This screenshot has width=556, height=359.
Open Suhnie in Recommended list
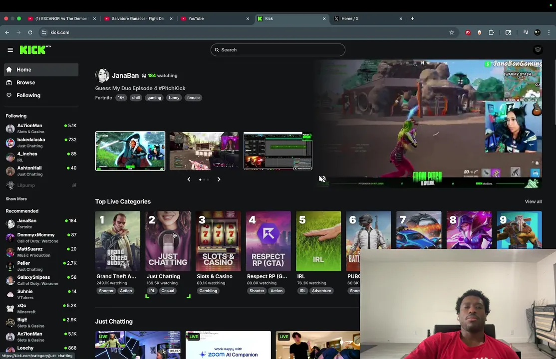point(41,295)
